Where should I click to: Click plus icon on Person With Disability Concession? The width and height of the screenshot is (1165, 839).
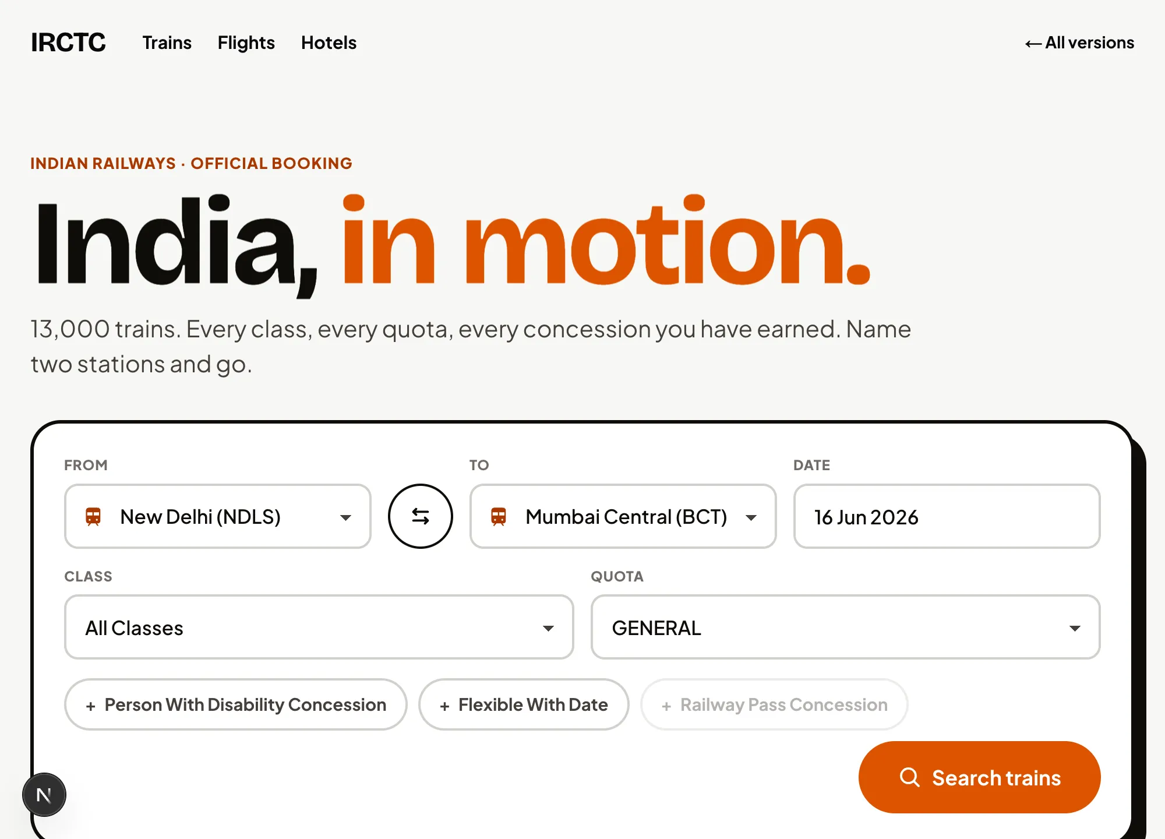coord(90,706)
